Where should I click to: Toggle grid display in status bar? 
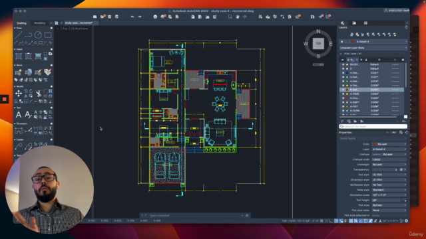click(x=321, y=221)
